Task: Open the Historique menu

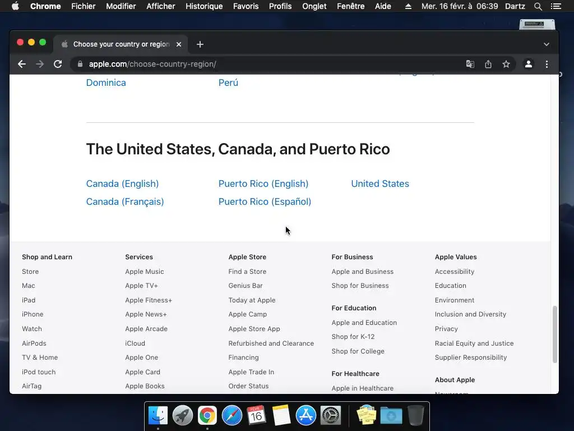Action: coord(204,6)
